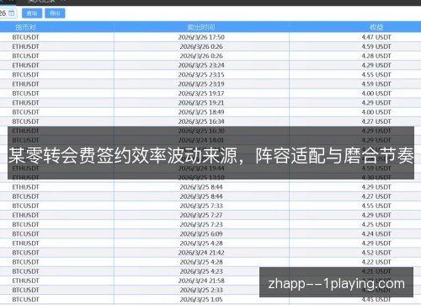Select the time cell 2026/3/25 16:34
421x305 pixels.
point(201,121)
